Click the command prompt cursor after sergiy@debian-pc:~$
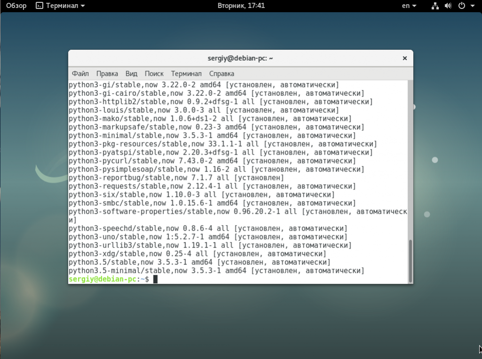 click(x=155, y=280)
